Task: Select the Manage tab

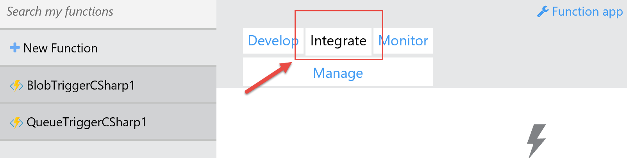Action: click(x=338, y=73)
